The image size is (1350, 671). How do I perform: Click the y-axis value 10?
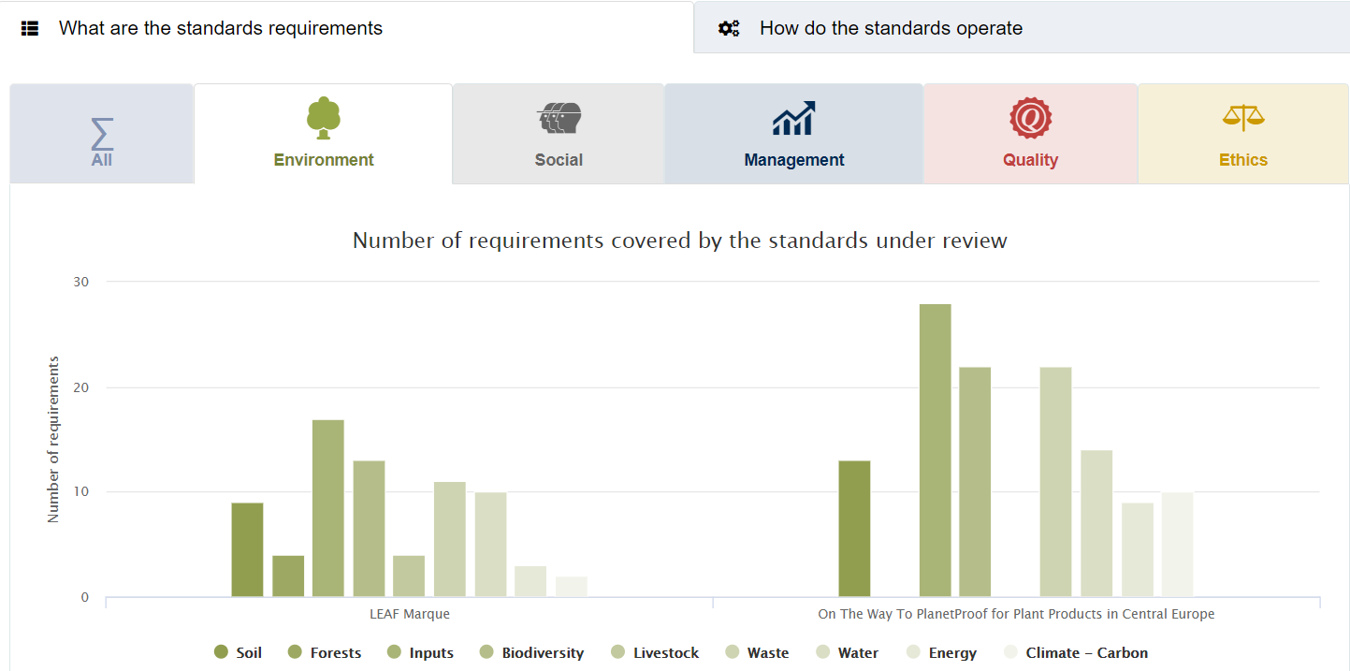[81, 491]
